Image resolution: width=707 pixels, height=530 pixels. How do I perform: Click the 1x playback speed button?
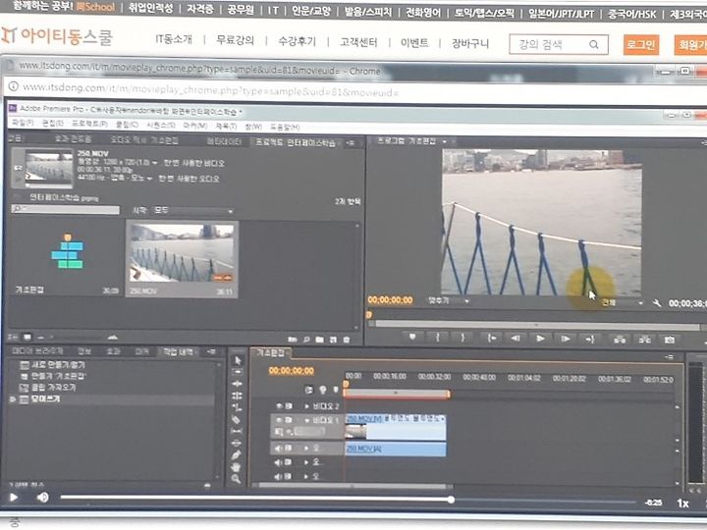(x=682, y=503)
